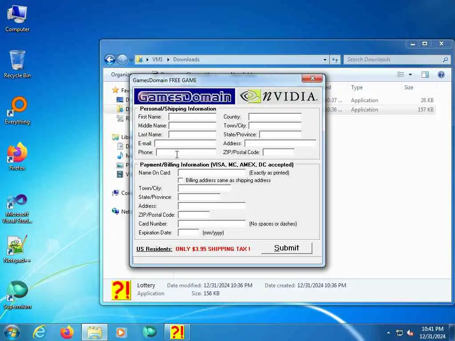
Task: Click the NVIDIA logo banner
Action: 279,96
